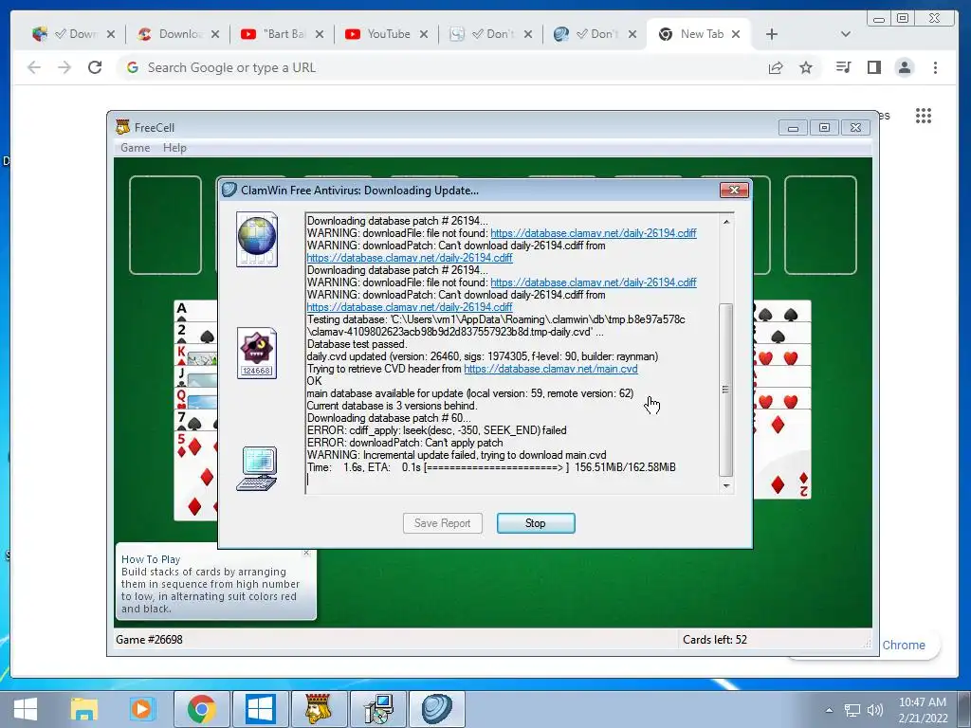Bookmark this tab with star icon
The width and height of the screenshot is (971, 728).
pyautogui.click(x=806, y=67)
